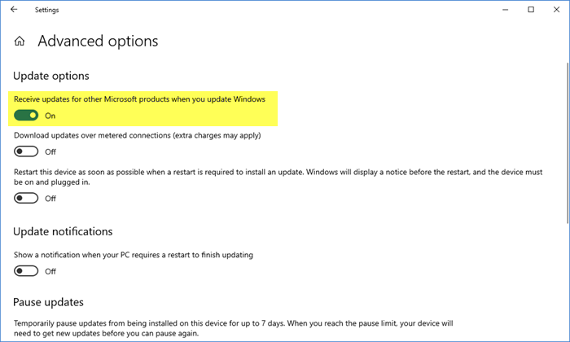Maximize the Settings window

click(531, 10)
